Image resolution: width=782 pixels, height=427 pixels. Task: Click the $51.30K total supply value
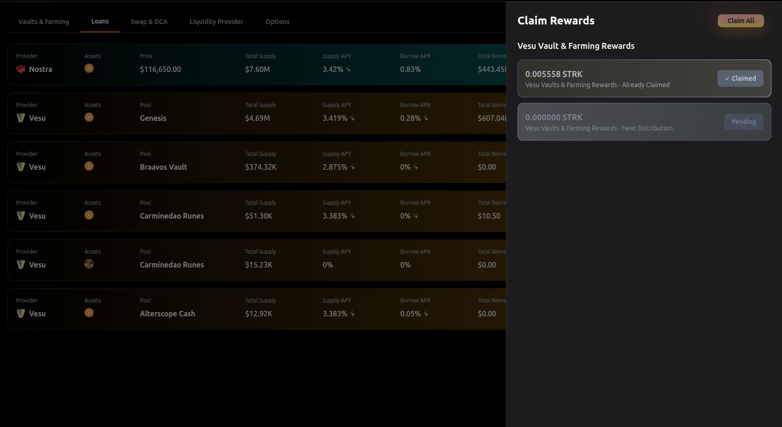[259, 216]
